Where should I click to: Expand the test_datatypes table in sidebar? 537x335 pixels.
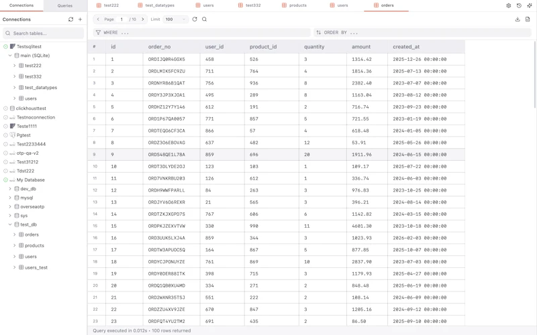click(14, 88)
